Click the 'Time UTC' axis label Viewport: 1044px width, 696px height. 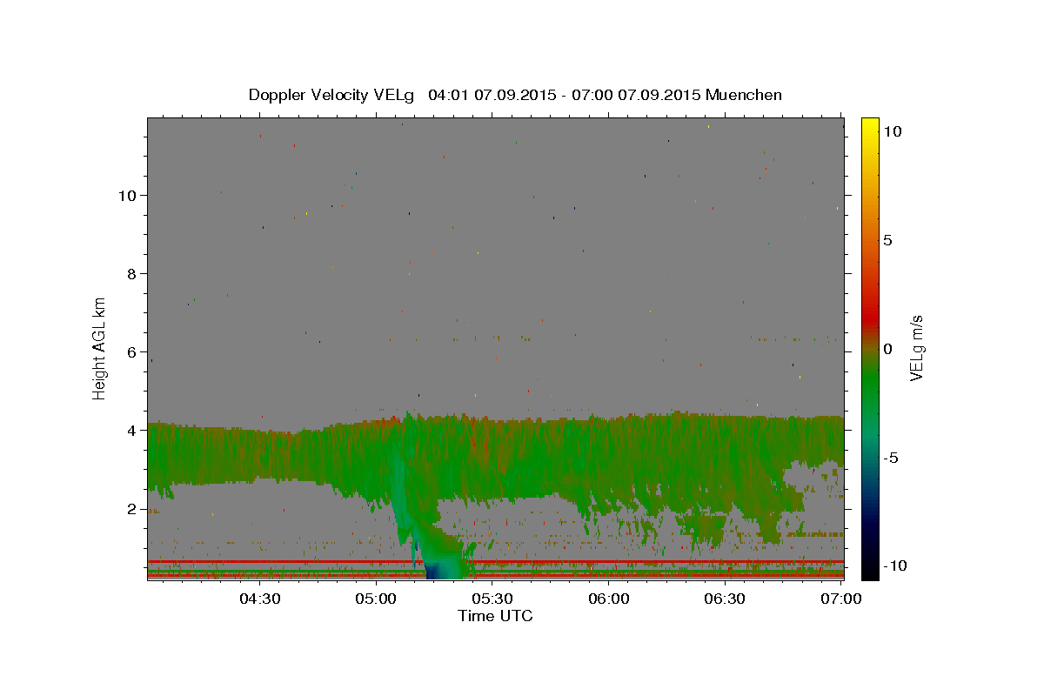pyautogui.click(x=495, y=616)
